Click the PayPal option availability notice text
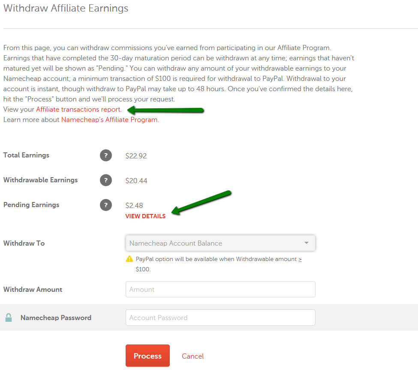The image size is (418, 371). pos(219,264)
